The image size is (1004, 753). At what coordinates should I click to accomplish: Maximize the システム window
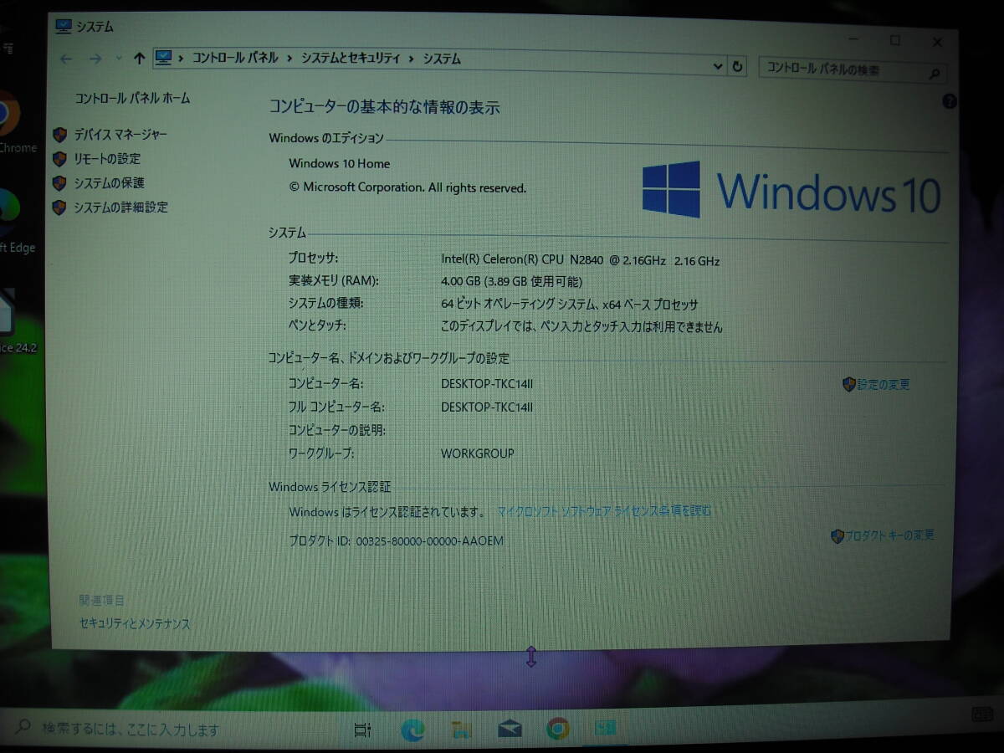[894, 40]
